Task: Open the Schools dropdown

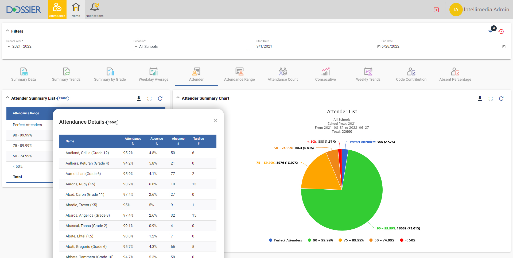Action: click(191, 46)
